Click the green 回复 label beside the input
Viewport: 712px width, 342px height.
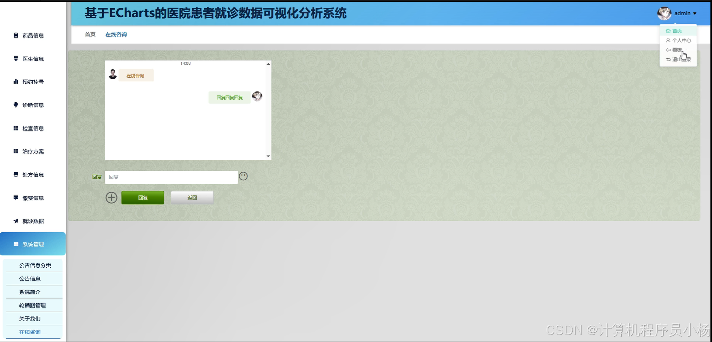(x=97, y=177)
